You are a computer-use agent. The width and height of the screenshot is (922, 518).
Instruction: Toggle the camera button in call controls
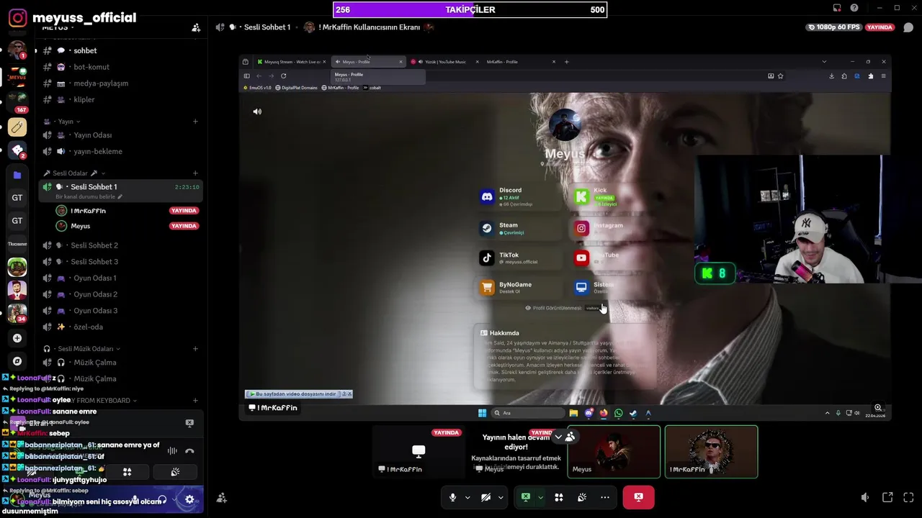(485, 497)
